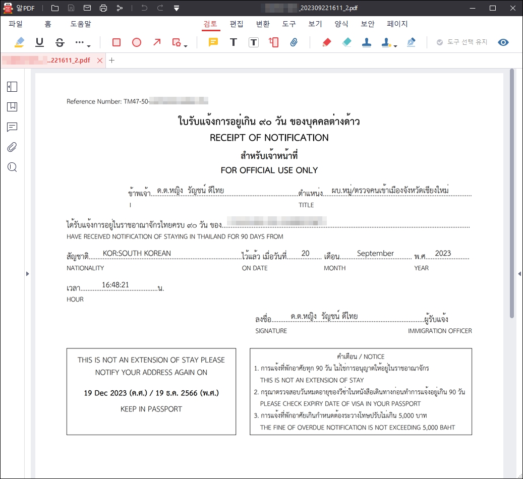
Task: Switch to the 변환 tab
Action: [263, 24]
